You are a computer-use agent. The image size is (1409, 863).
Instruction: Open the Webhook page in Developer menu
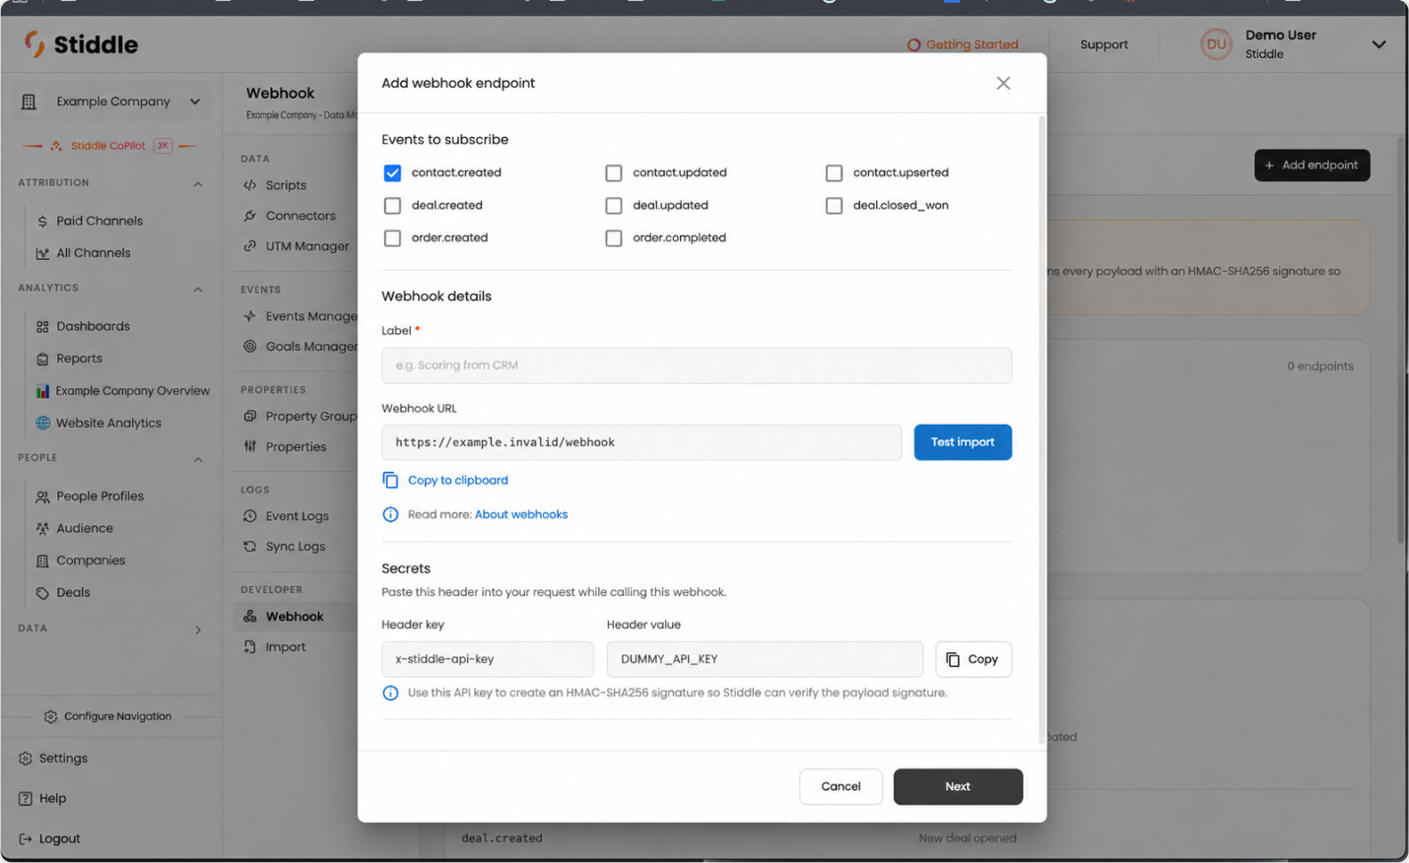[x=296, y=617]
